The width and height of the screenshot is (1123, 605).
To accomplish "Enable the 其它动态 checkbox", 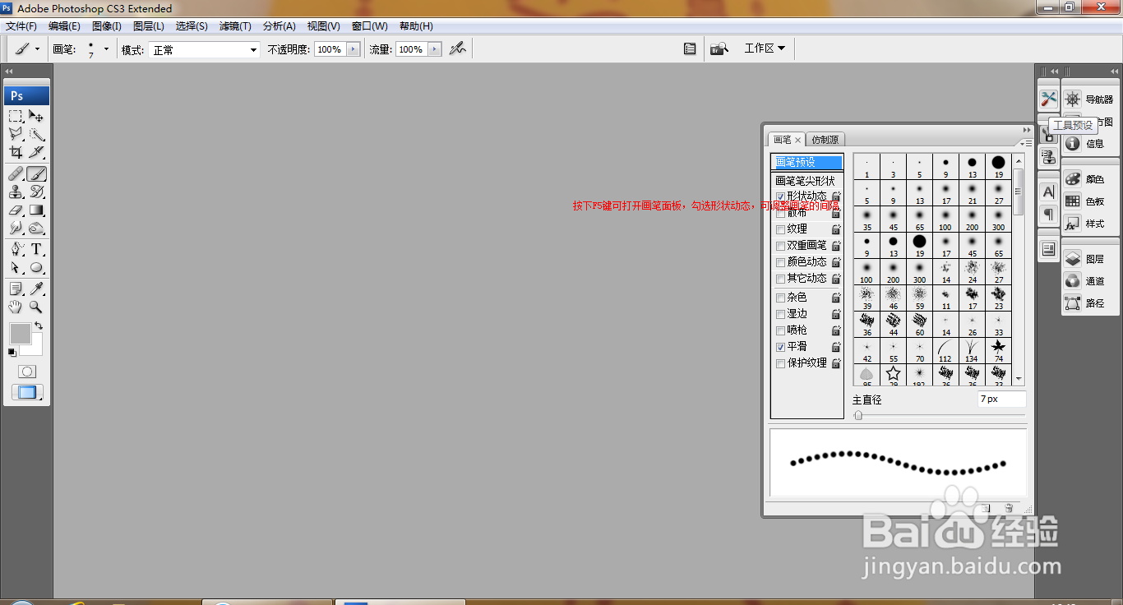I will (x=780, y=279).
